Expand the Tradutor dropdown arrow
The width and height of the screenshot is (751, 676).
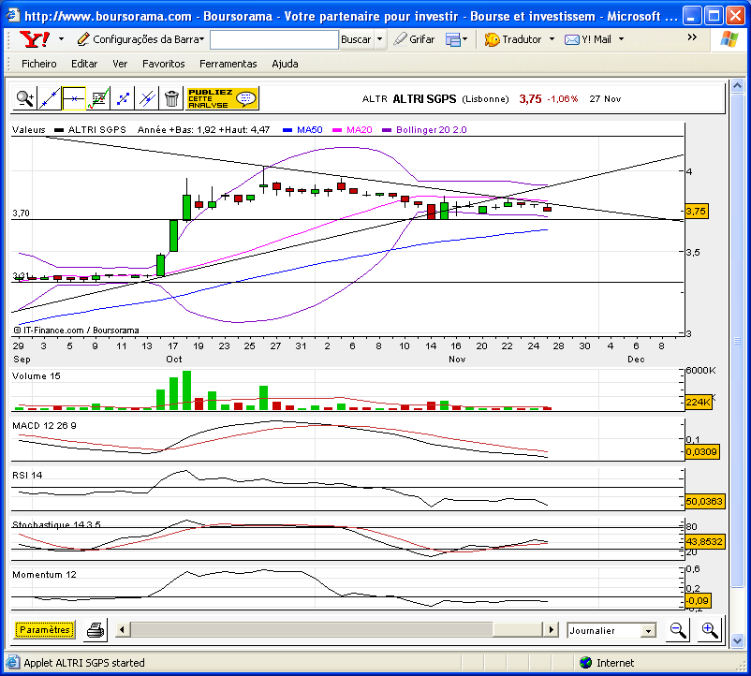pyautogui.click(x=552, y=39)
